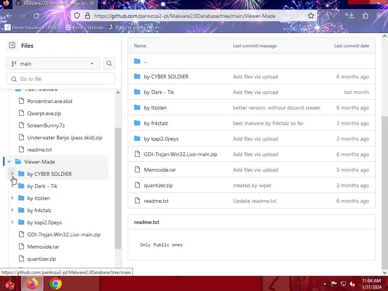Select the Malware2.0Database browser tab
Image resolution: width=388 pixels, height=291 pixels.
[x=55, y=3]
